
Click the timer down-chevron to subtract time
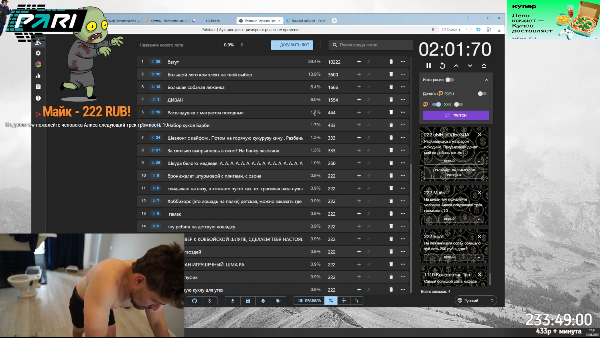pos(470,66)
